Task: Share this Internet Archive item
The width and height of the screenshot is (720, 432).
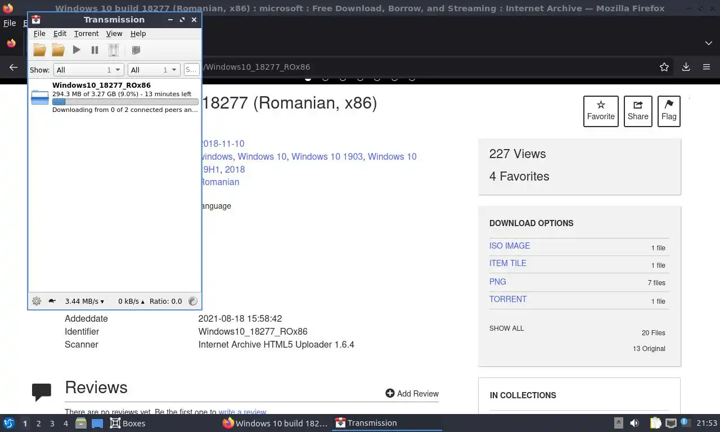Action: 638,111
